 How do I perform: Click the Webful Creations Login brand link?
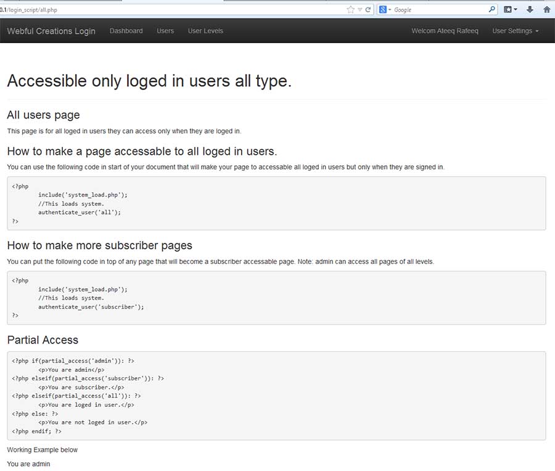click(x=51, y=31)
